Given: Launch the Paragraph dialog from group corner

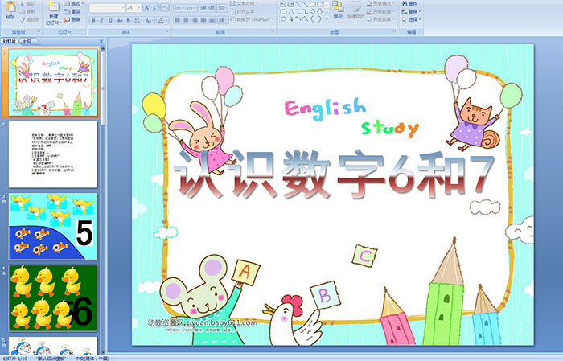Looking at the screenshot, I should (x=273, y=32).
